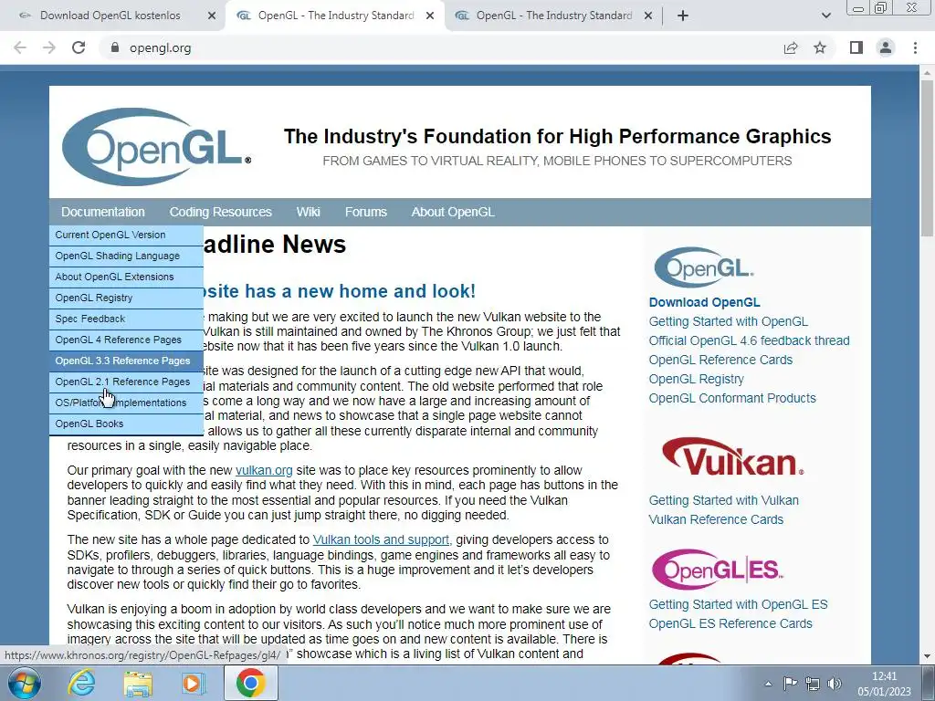
Task: Open Vulkan Reference Cards link
Action: [x=716, y=519]
